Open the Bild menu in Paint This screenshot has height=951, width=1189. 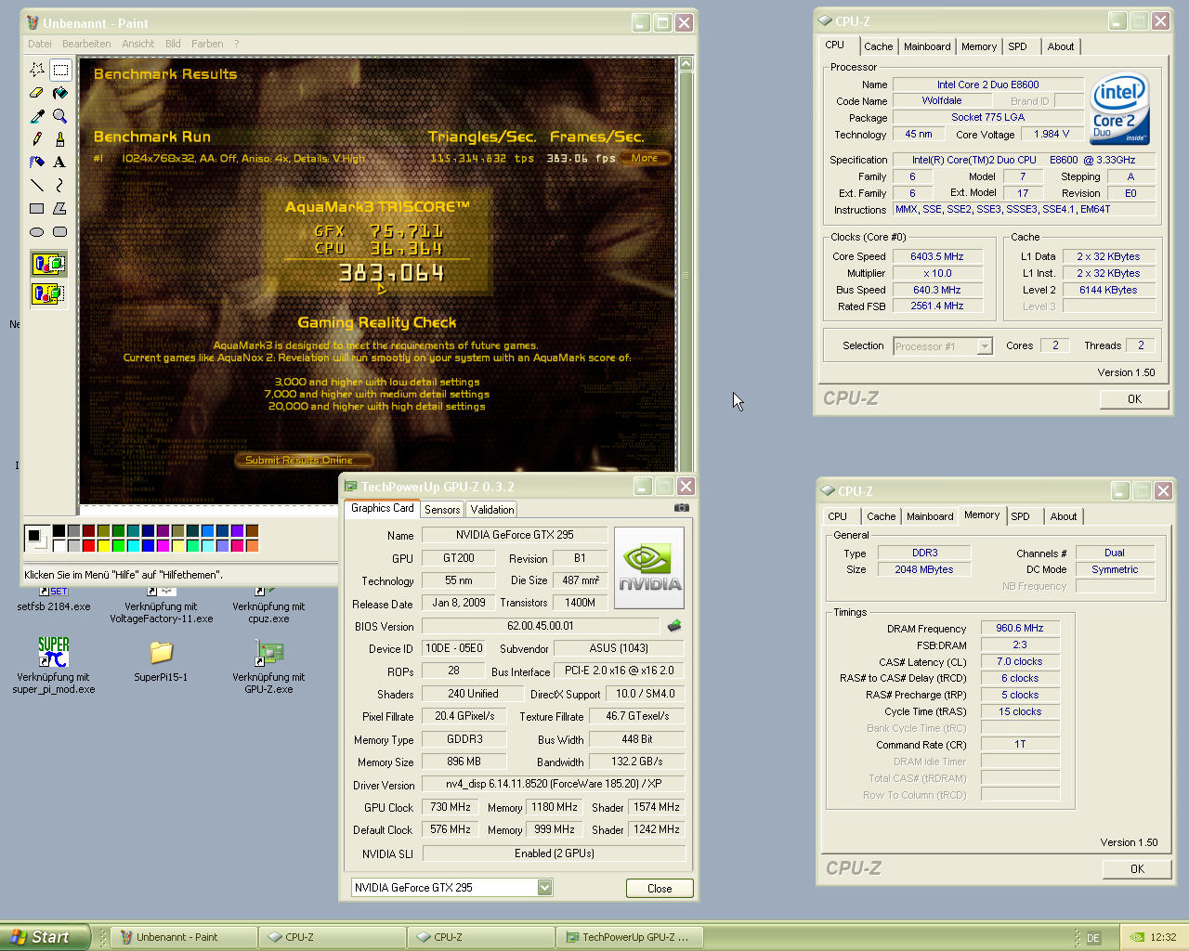[x=173, y=44]
